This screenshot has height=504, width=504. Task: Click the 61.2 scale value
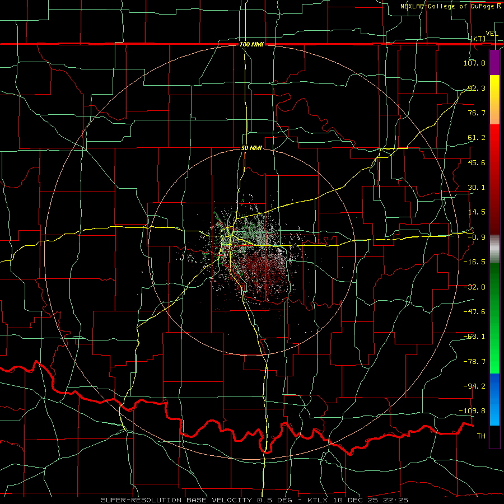click(x=477, y=138)
